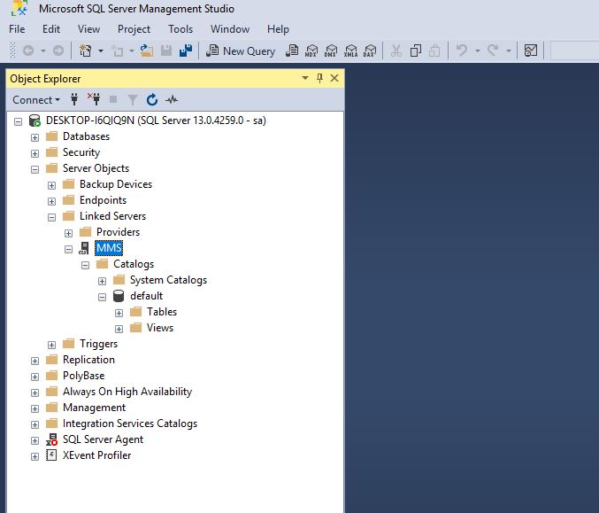The width and height of the screenshot is (599, 513).
Task: Pin the Object Explorer panel
Action: [319, 79]
